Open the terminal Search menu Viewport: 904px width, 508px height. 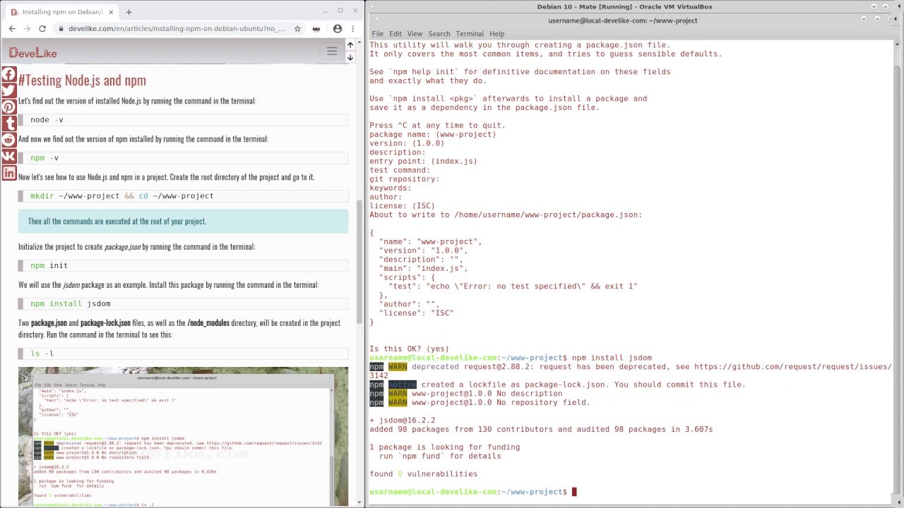click(439, 34)
